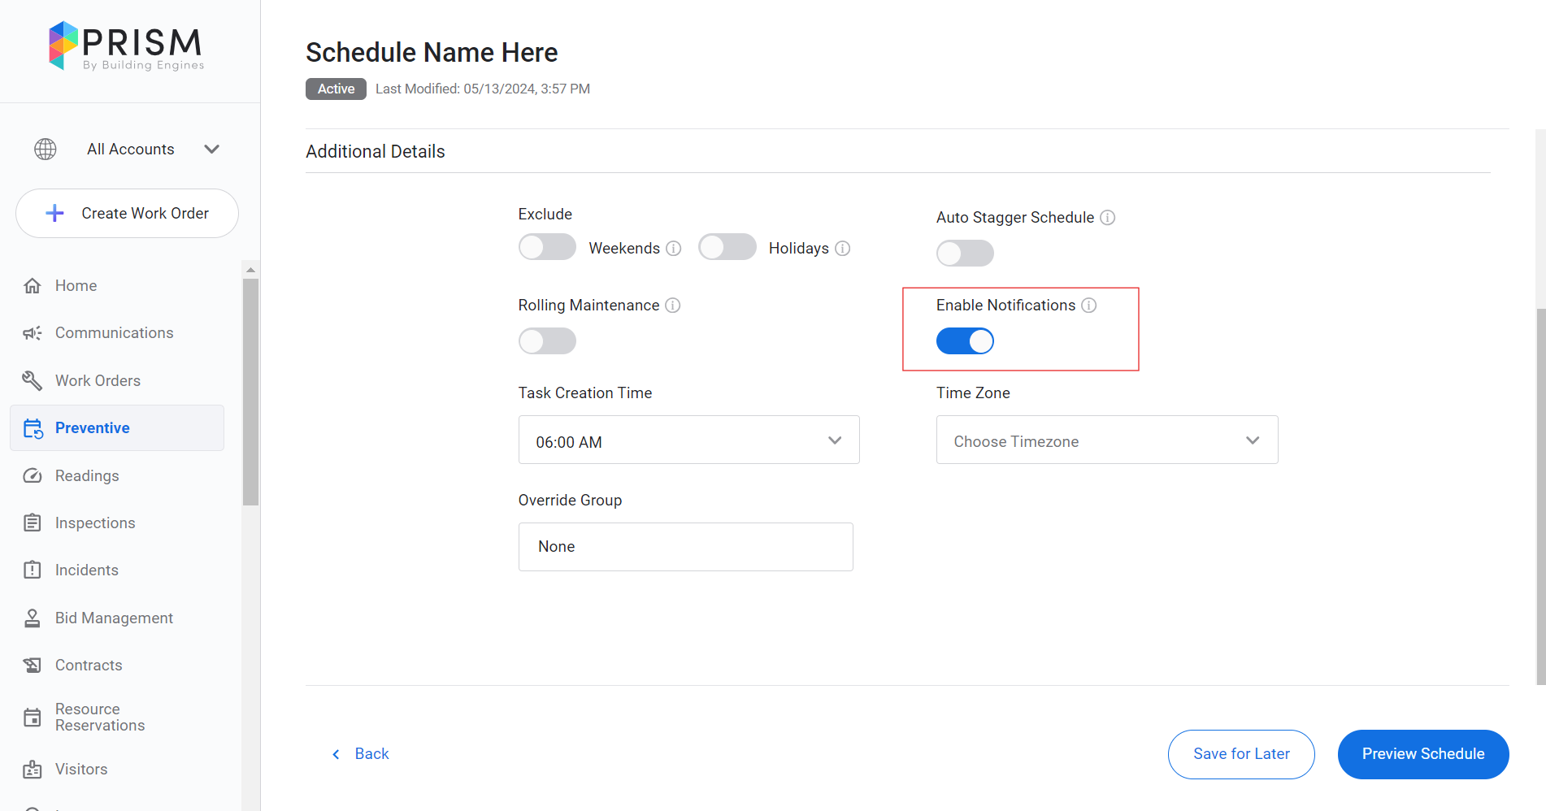Open Incidents menu item
Screen dimensions: 1546x811
(x=117, y=570)
